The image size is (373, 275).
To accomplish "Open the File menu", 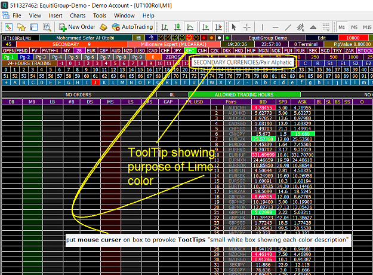I will (17, 16).
